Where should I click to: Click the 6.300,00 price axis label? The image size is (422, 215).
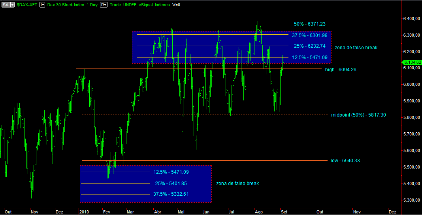coord(411,35)
